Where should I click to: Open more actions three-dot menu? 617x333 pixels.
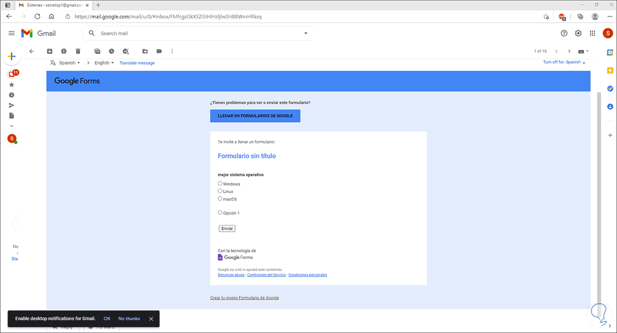[172, 51]
